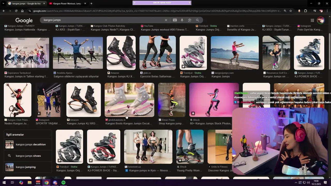Click the search magnifier button
This screenshot has height=186, width=331.
tap(198, 20)
